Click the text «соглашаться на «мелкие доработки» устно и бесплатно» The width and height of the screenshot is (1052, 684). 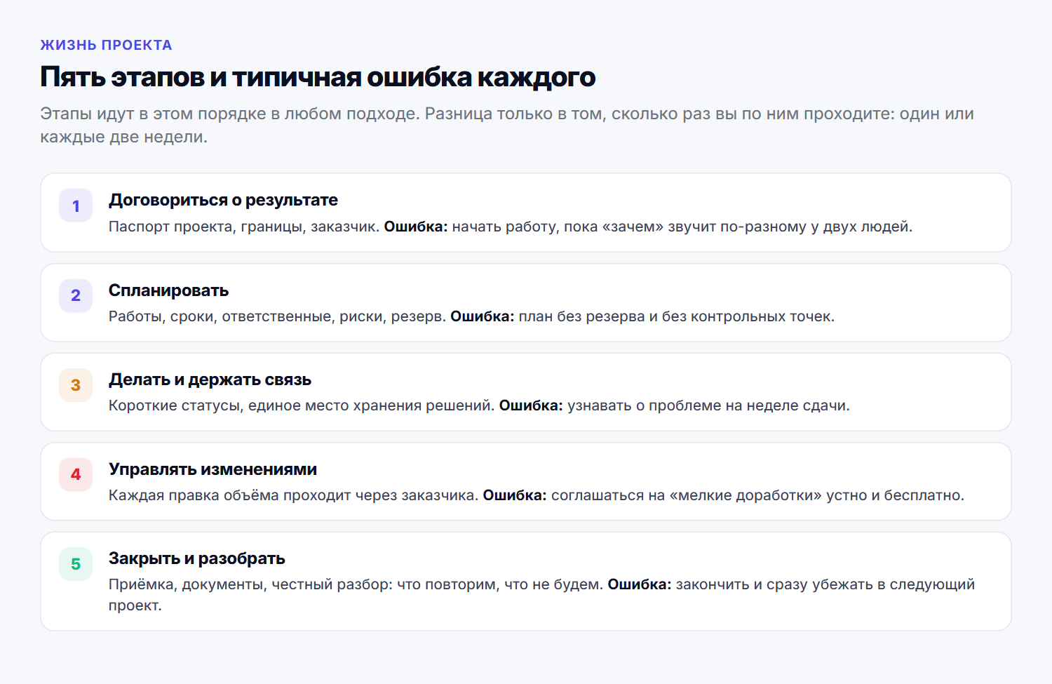[757, 495]
